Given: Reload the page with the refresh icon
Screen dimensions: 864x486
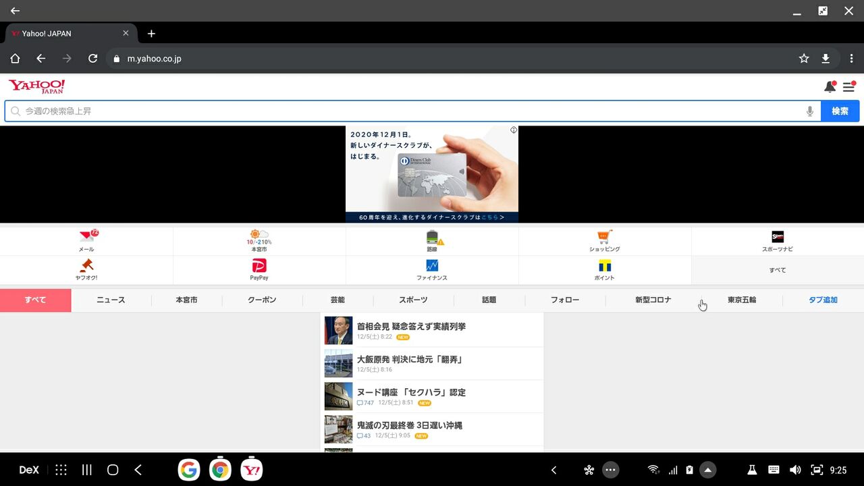Looking at the screenshot, I should tap(93, 59).
